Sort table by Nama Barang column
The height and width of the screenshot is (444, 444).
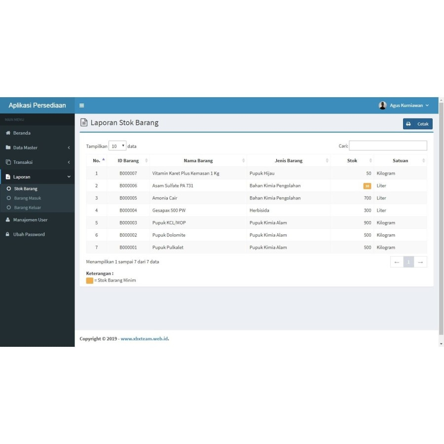pos(198,161)
